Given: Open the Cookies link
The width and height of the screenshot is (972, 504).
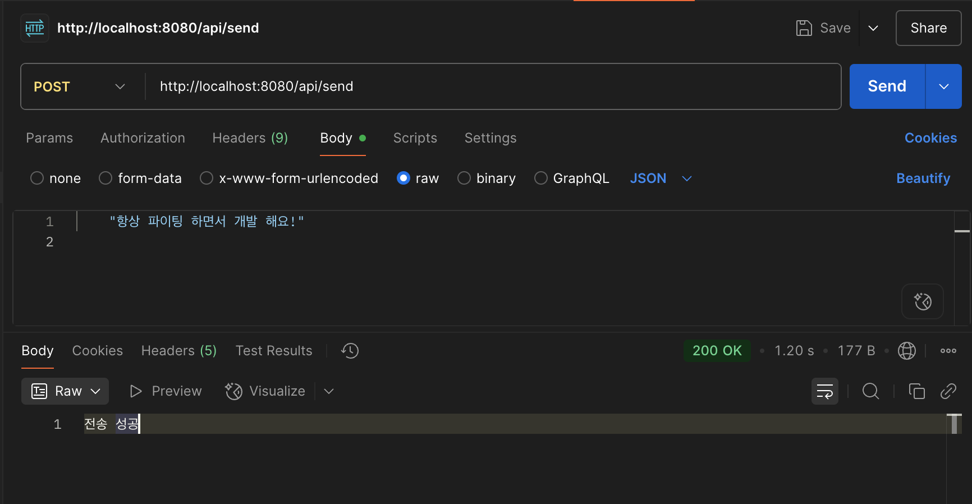Looking at the screenshot, I should [930, 138].
